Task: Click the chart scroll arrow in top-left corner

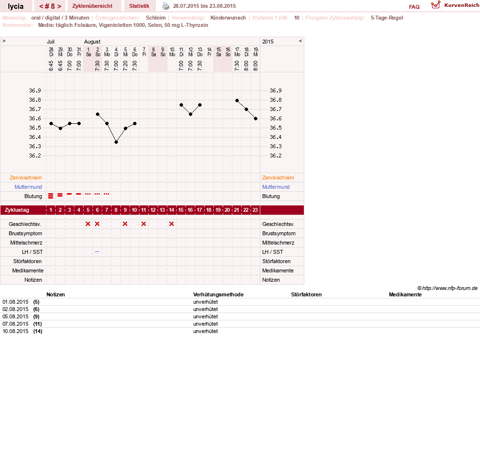Action: 4,41
